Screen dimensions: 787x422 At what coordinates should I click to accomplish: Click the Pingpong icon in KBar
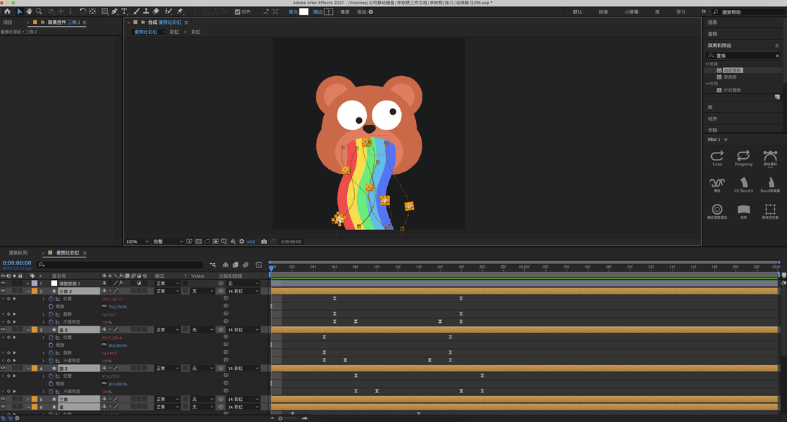pos(743,158)
